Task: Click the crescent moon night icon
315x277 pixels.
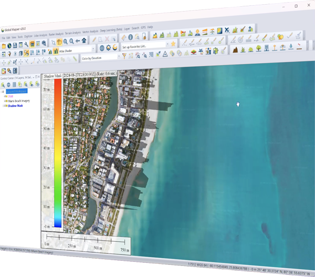Action: click(x=114, y=47)
